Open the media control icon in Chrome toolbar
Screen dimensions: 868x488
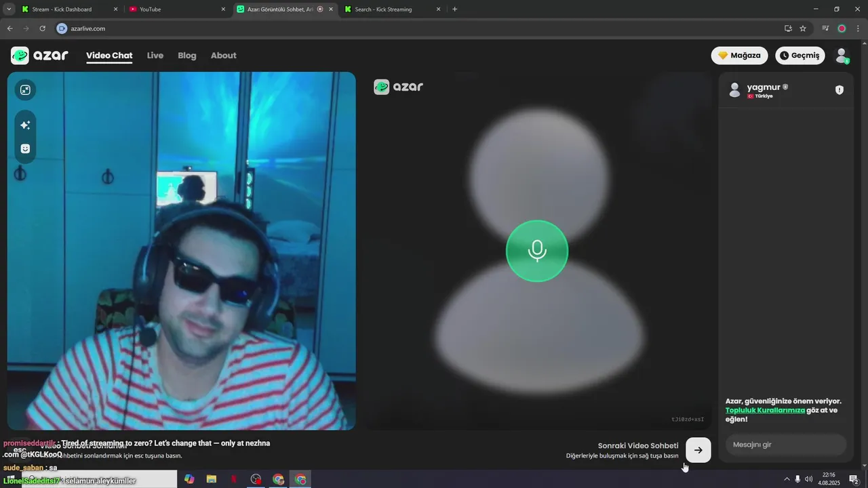pyautogui.click(x=825, y=28)
